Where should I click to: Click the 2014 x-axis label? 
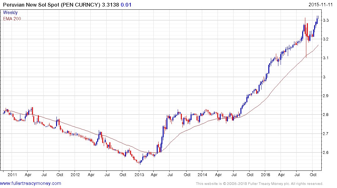tap(203, 175)
